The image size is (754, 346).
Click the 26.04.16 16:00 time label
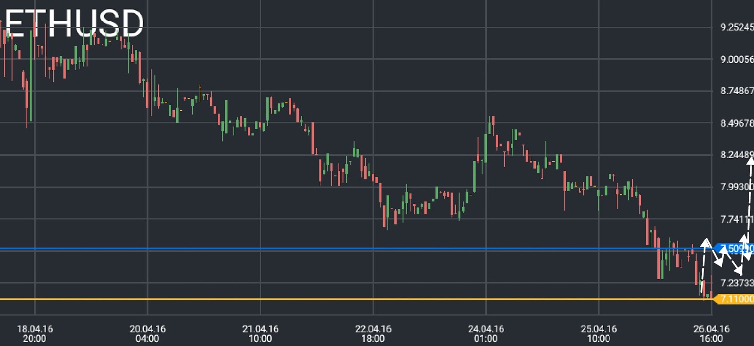711,334
